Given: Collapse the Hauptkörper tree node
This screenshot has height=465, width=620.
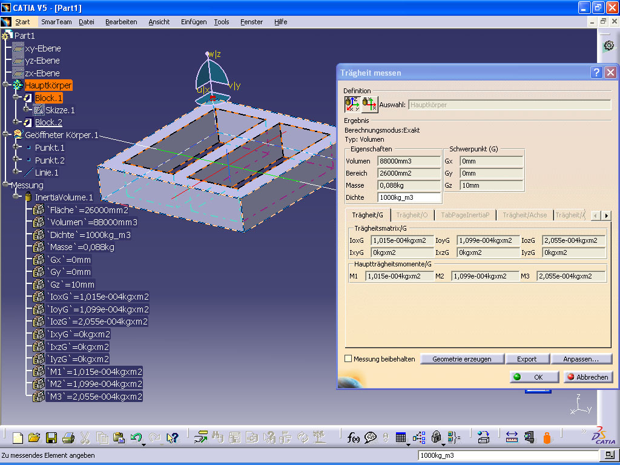Looking at the screenshot, I should pyautogui.click(x=5, y=85).
